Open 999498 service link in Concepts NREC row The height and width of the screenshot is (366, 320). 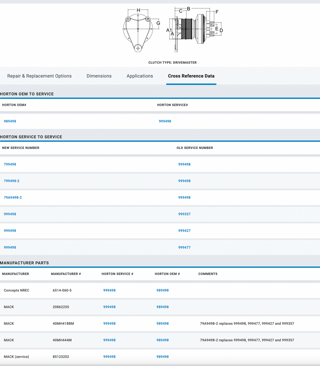pyautogui.click(x=109, y=290)
